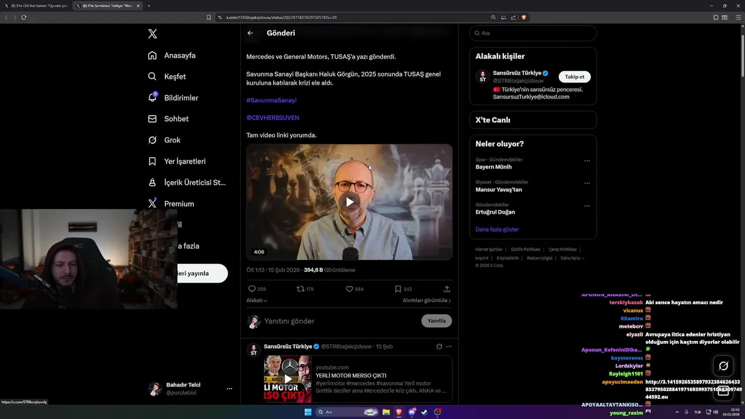Open Sansürsüz Türkiye profile in Alakalı kişiler
Image resolution: width=745 pixels, height=419 pixels.
(x=533, y=84)
